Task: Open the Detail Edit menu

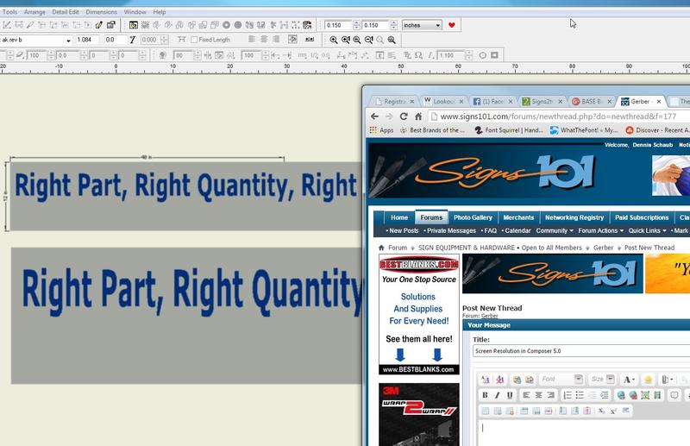Action: [x=66, y=12]
